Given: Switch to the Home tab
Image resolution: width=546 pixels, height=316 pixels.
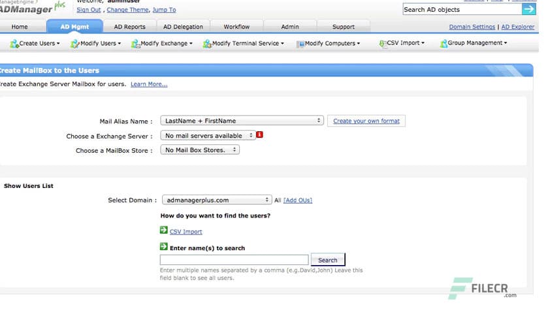Looking at the screenshot, I should click(20, 27).
